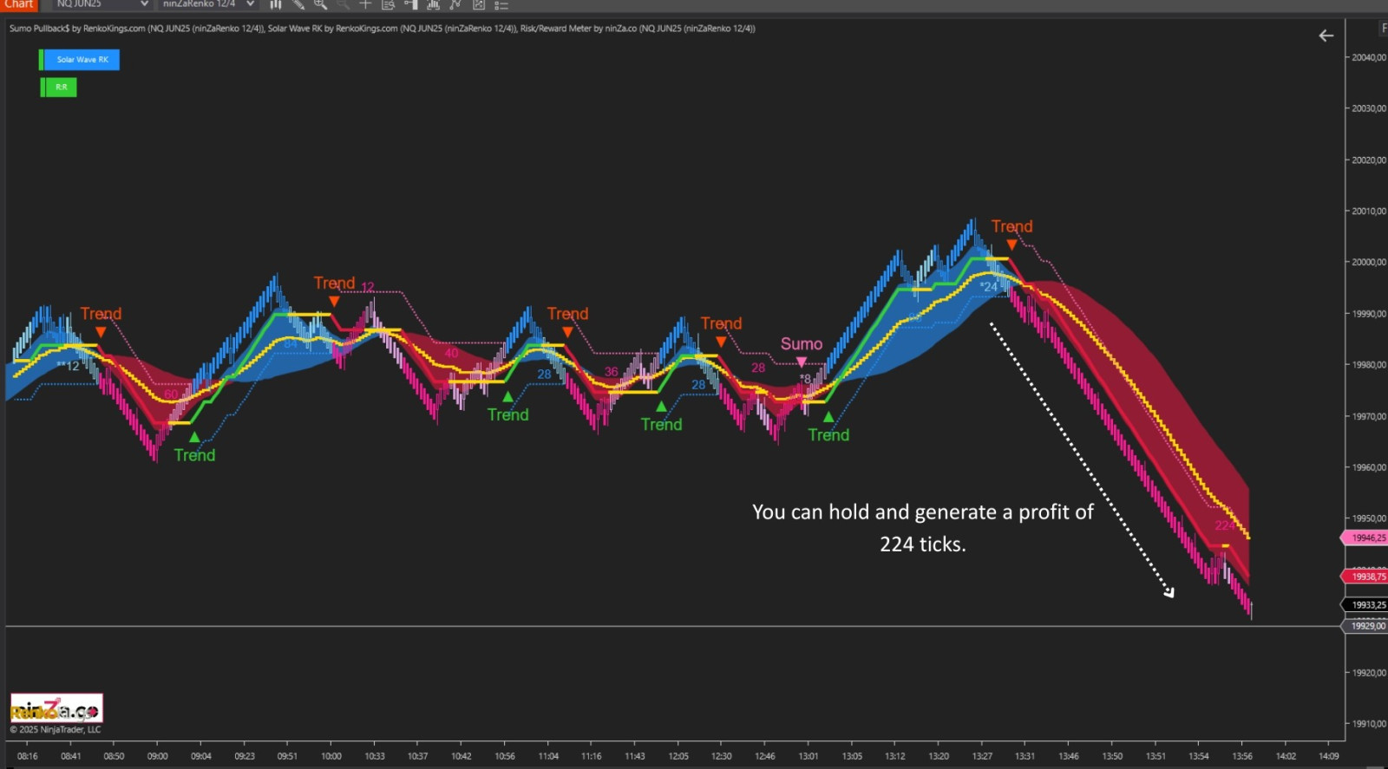The height and width of the screenshot is (769, 1388).
Task: Open the bar style icon in toolbar
Action: coord(275,4)
